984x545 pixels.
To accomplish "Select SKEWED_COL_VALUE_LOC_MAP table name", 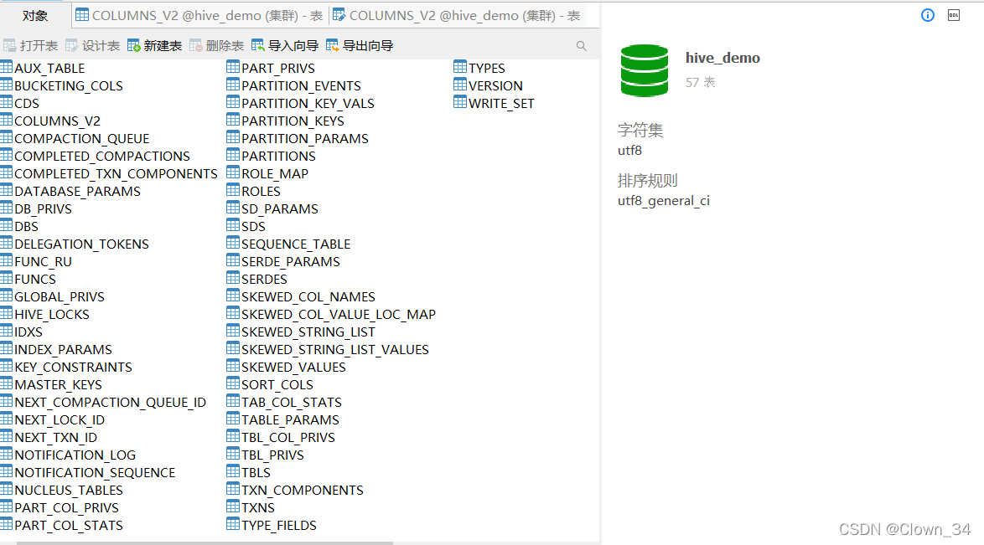I will click(x=339, y=314).
